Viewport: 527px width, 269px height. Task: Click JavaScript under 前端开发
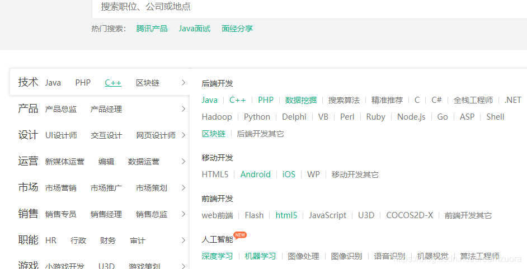click(328, 215)
